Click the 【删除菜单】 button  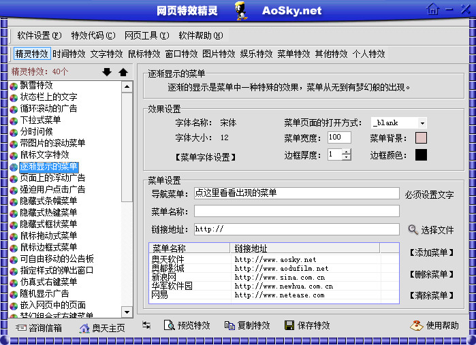431,274
